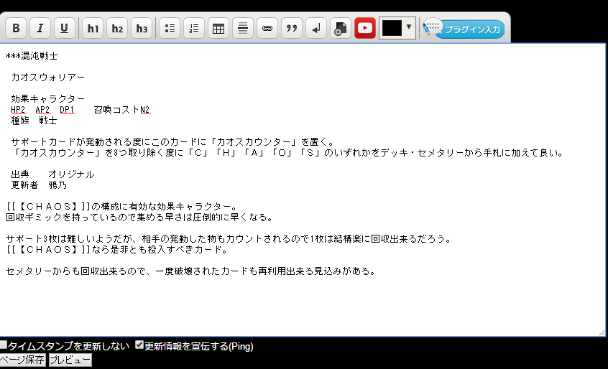
Task: Click on カオスウォリアー text line
Action: pos(48,78)
